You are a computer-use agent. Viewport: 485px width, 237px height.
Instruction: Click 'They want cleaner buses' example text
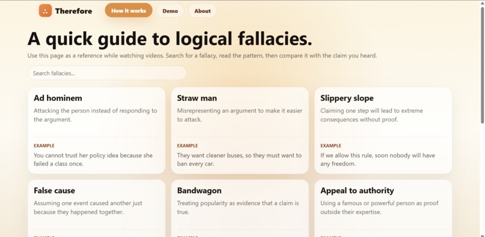tap(239, 159)
